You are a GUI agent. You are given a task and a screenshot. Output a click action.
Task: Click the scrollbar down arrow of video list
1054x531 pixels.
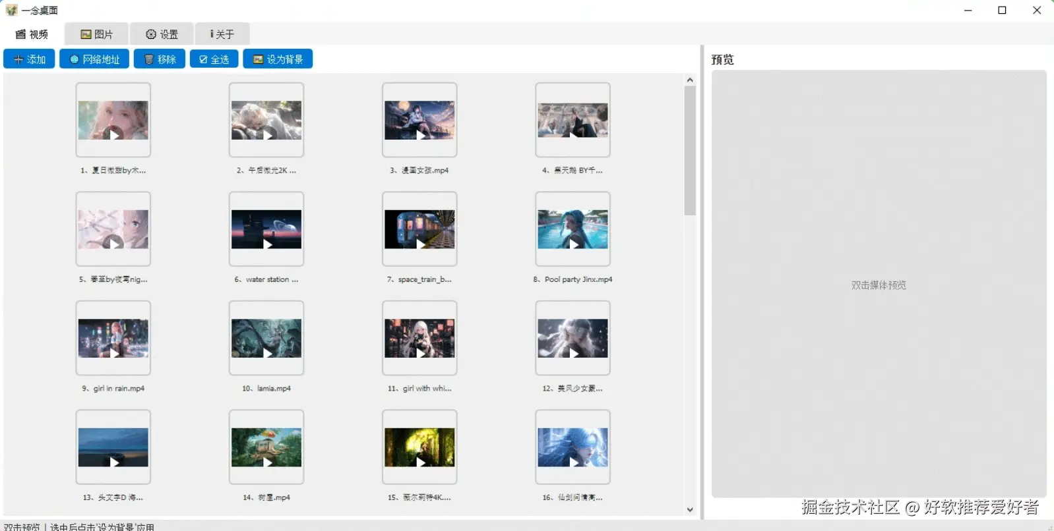690,509
